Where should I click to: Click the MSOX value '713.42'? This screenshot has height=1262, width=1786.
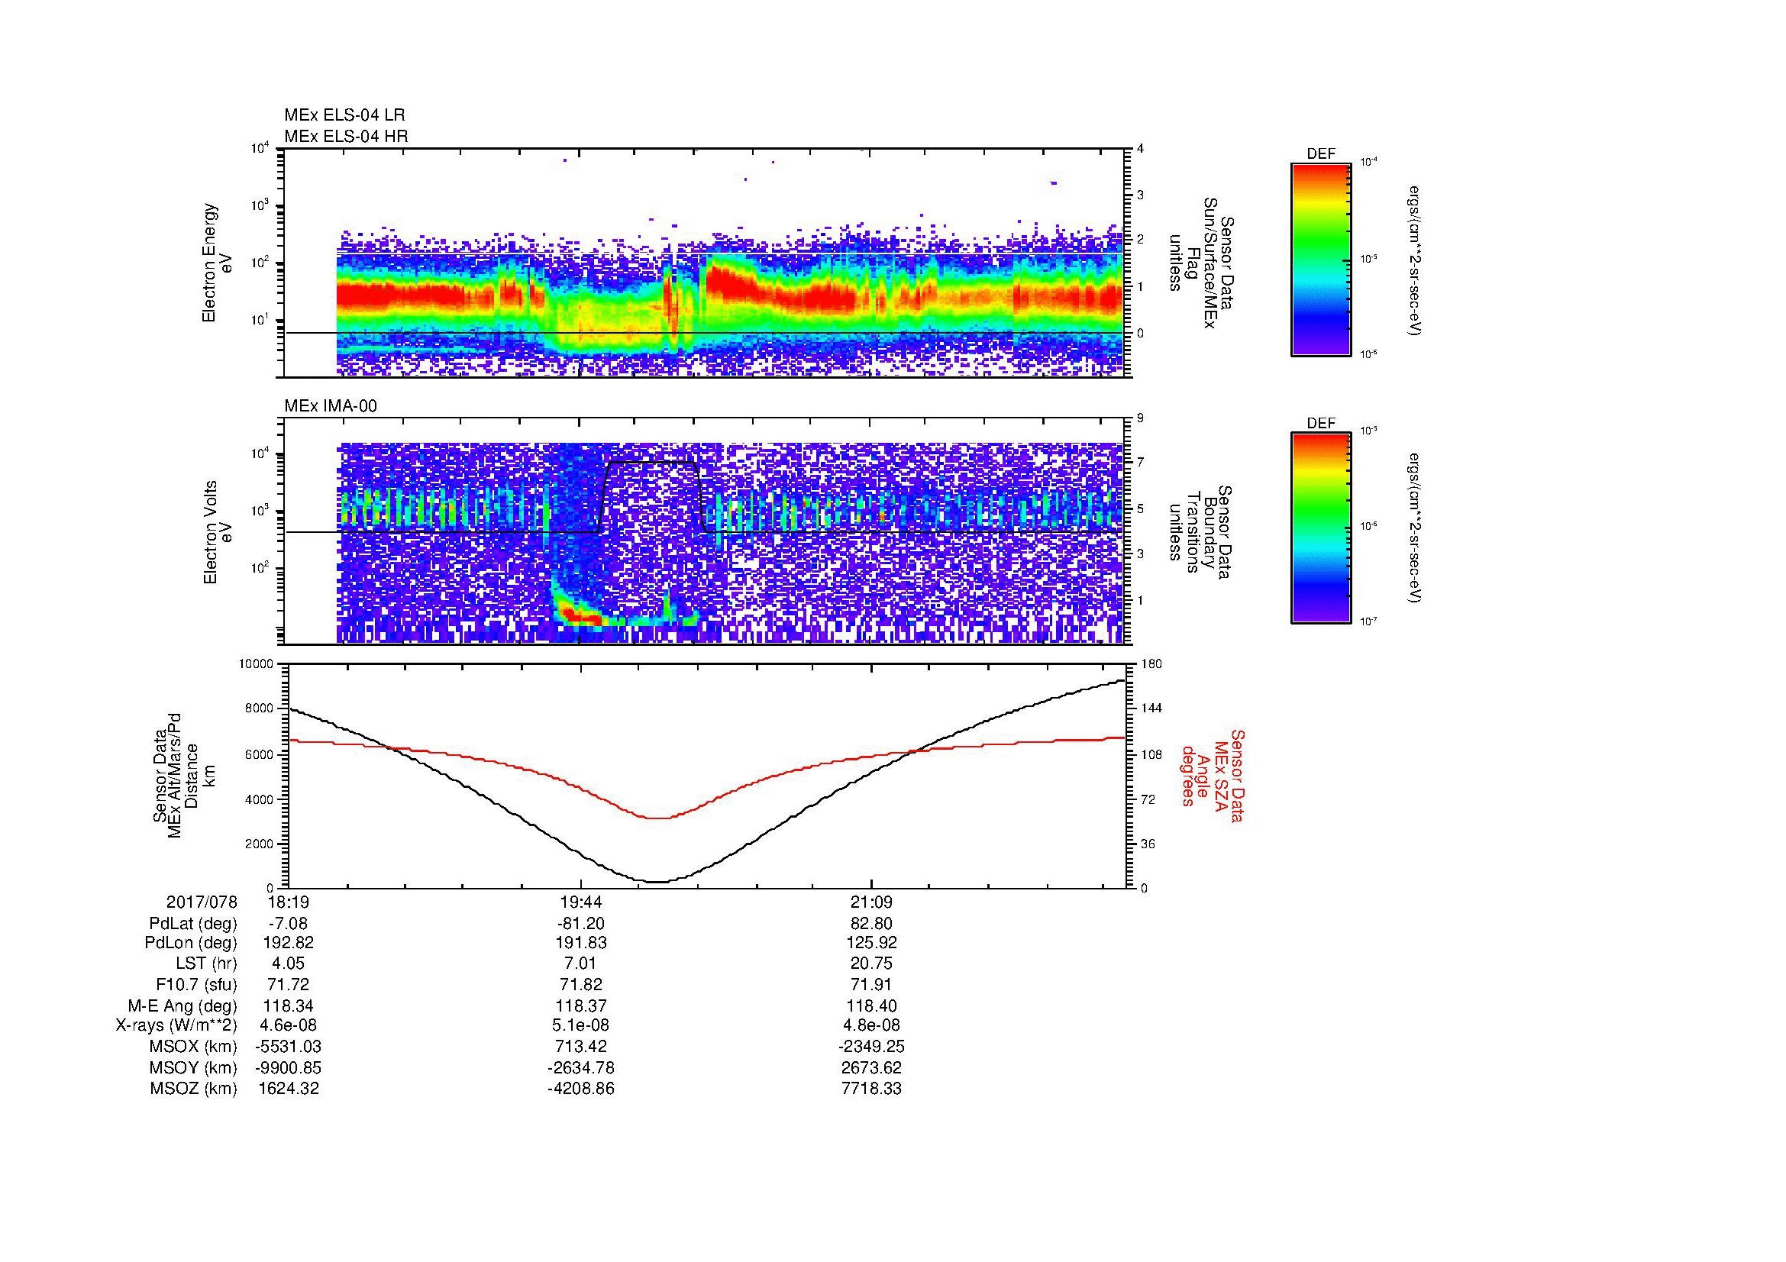581,1047
